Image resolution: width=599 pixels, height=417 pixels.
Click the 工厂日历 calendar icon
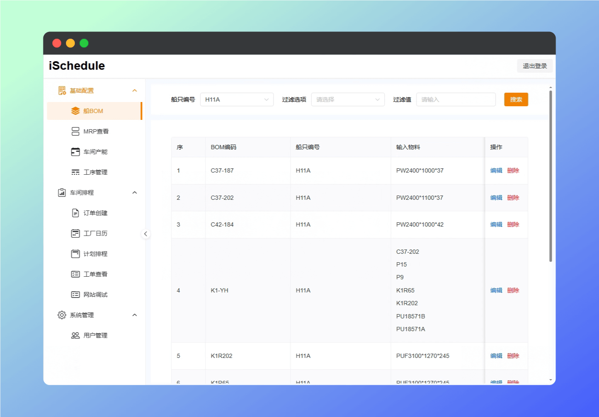(x=75, y=233)
